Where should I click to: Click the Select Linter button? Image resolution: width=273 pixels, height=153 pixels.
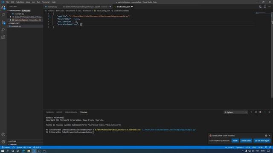(x=246, y=141)
